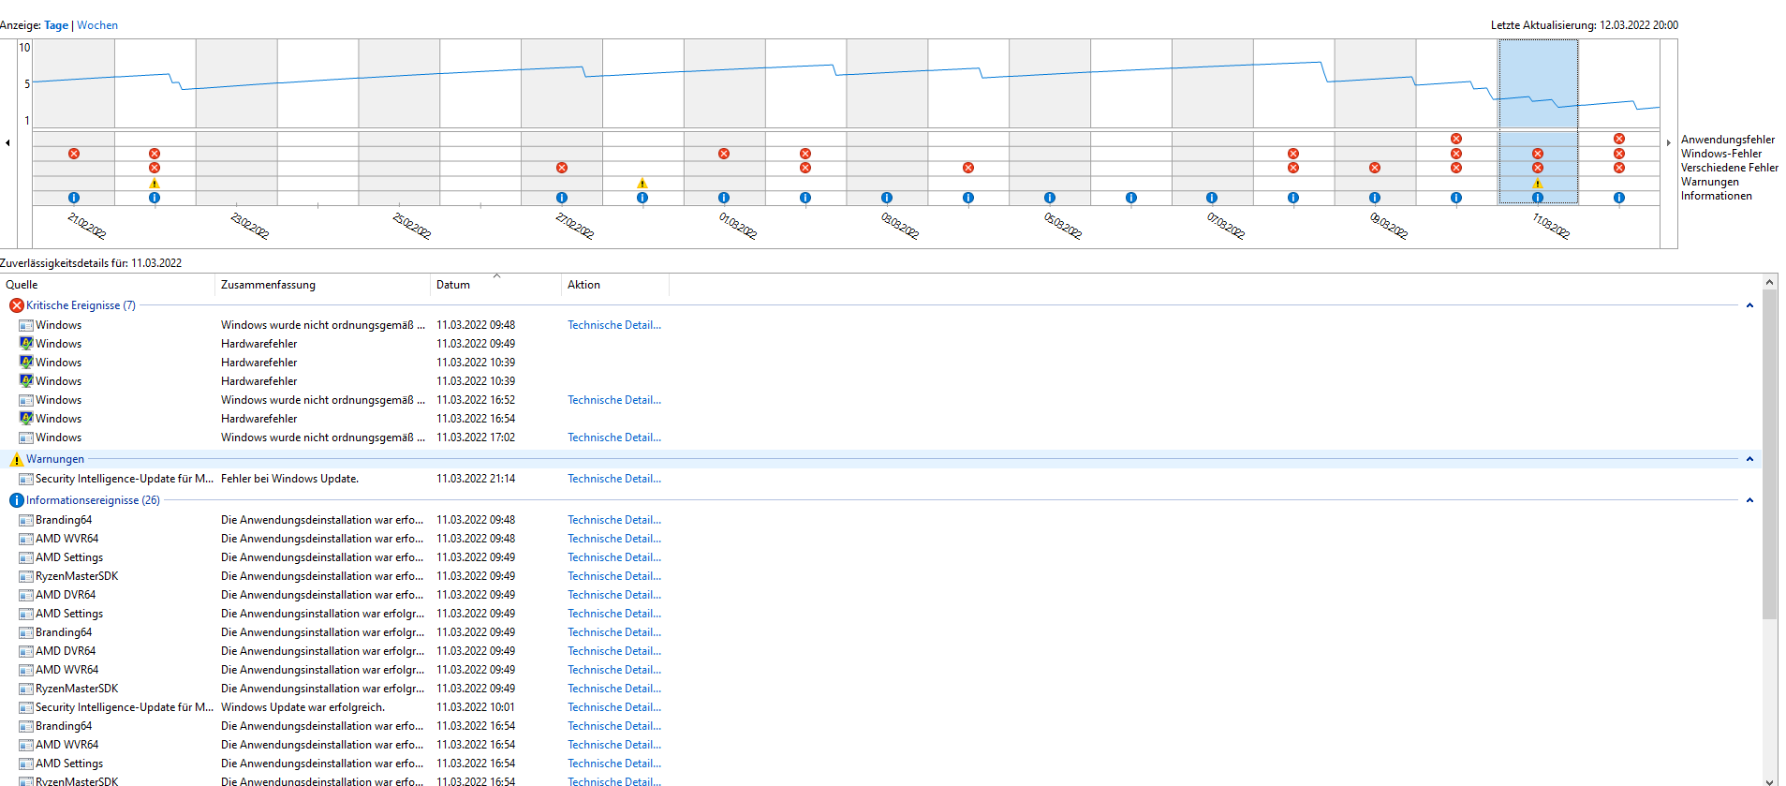Click Informationsereignisse (26) group title
The width and height of the screenshot is (1786, 786).
click(93, 500)
